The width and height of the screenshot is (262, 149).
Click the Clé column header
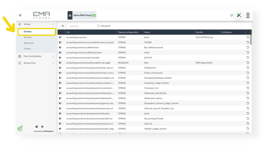pyautogui.click(x=68, y=32)
